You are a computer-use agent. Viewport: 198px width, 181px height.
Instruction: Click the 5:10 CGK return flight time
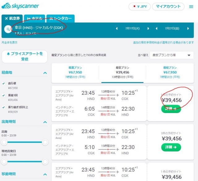pyautogui.click(x=89, y=147)
